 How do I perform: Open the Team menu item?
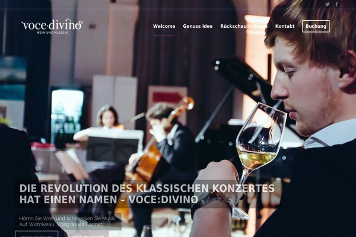click(260, 26)
